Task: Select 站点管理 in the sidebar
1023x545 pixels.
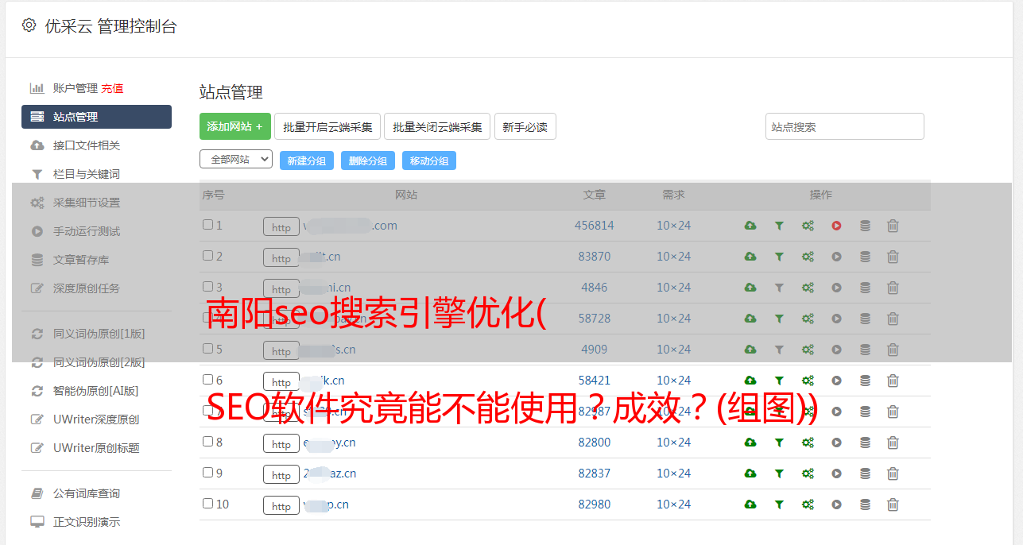Action: pos(96,117)
